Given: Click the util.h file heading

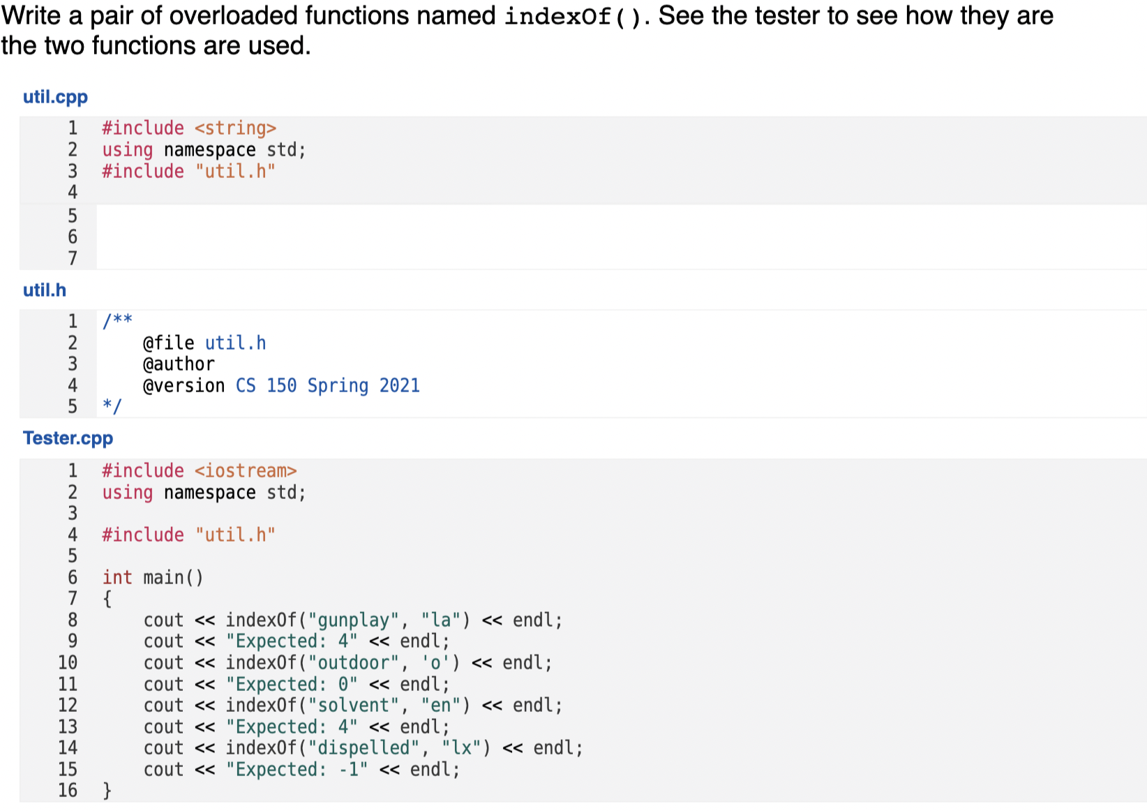Looking at the screenshot, I should pos(44,290).
